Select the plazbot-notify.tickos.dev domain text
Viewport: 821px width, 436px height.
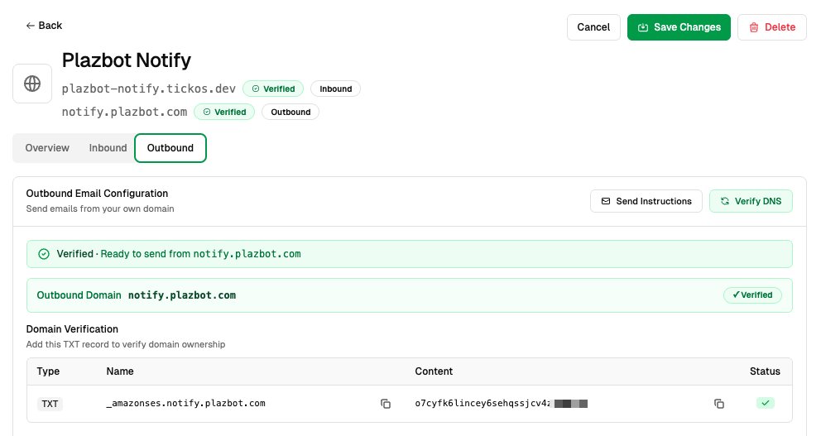click(149, 89)
